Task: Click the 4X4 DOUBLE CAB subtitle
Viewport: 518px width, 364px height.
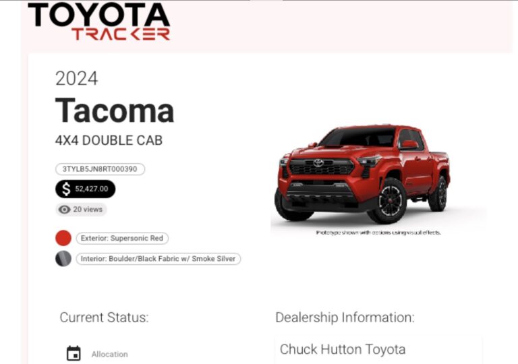Action: click(109, 140)
